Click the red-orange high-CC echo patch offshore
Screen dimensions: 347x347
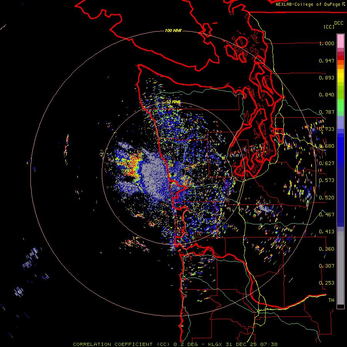click(x=132, y=165)
